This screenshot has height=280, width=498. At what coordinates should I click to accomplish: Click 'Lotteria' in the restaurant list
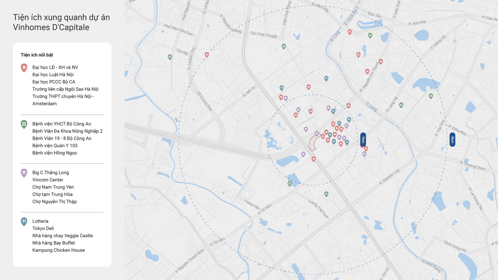pos(40,221)
